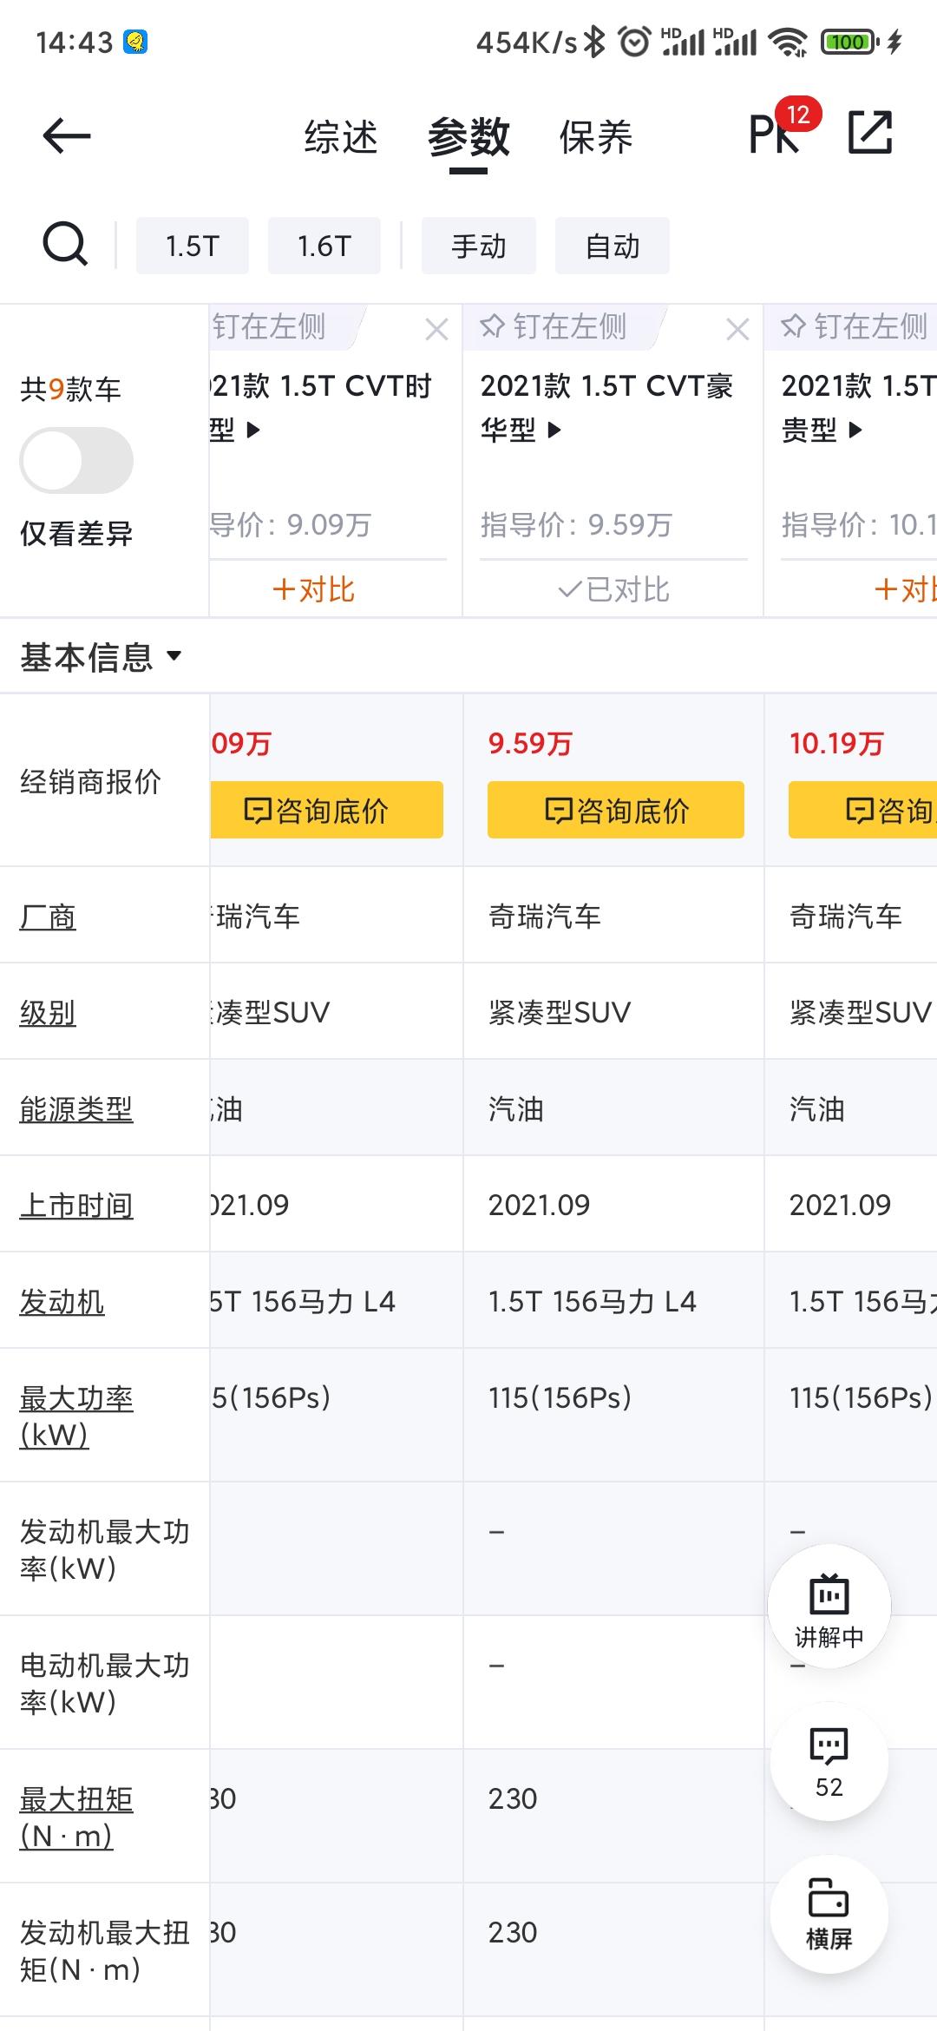Tap the 电动机最大功率(kW) row label
937x2031 pixels.
point(104,1684)
